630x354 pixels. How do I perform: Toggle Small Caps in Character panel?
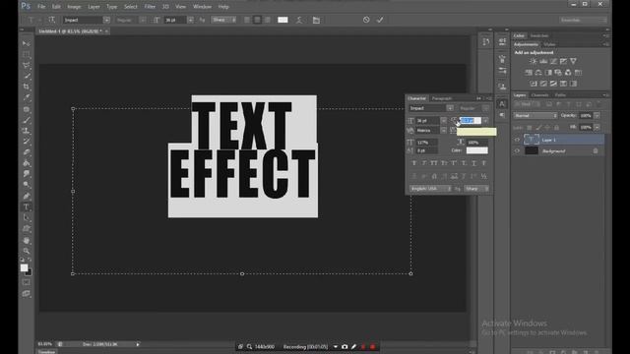pos(444,163)
